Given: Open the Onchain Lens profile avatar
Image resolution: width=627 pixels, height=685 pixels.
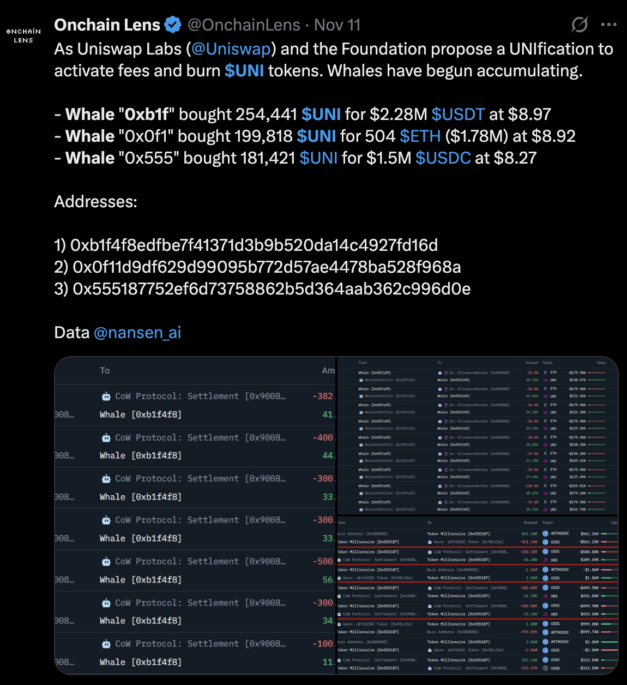Looking at the screenshot, I should pyautogui.click(x=23, y=35).
